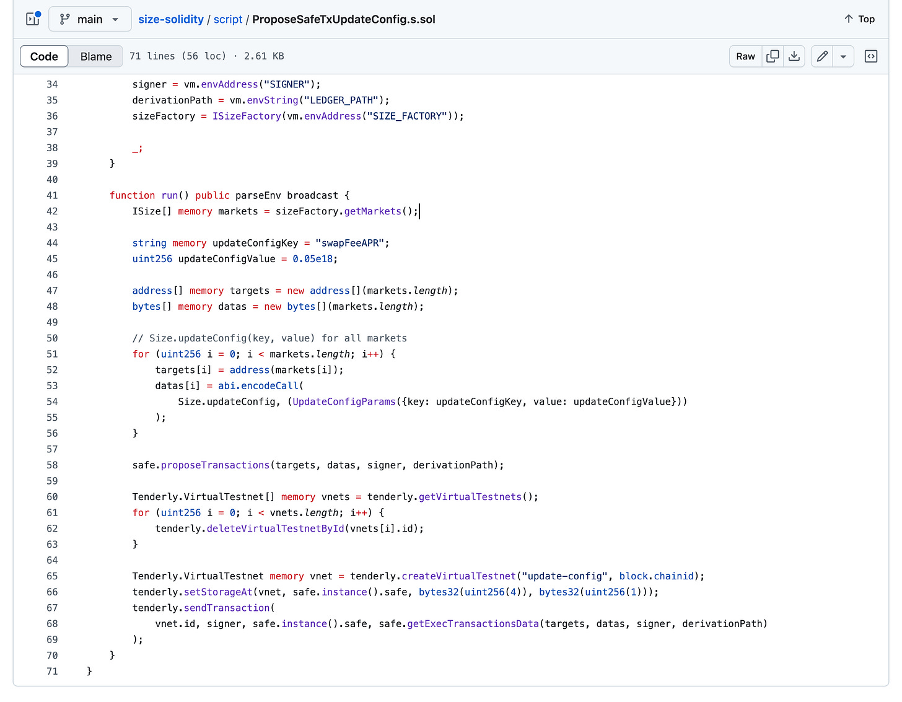Click 'UpdateConfigParams' on line 54

[x=344, y=401]
